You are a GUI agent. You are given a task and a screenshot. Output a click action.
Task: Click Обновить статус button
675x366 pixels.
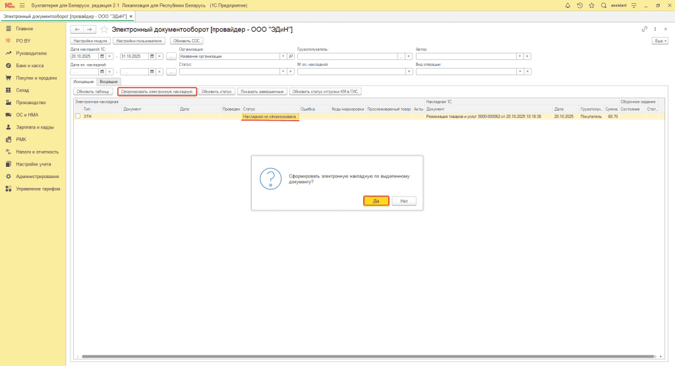click(x=216, y=91)
